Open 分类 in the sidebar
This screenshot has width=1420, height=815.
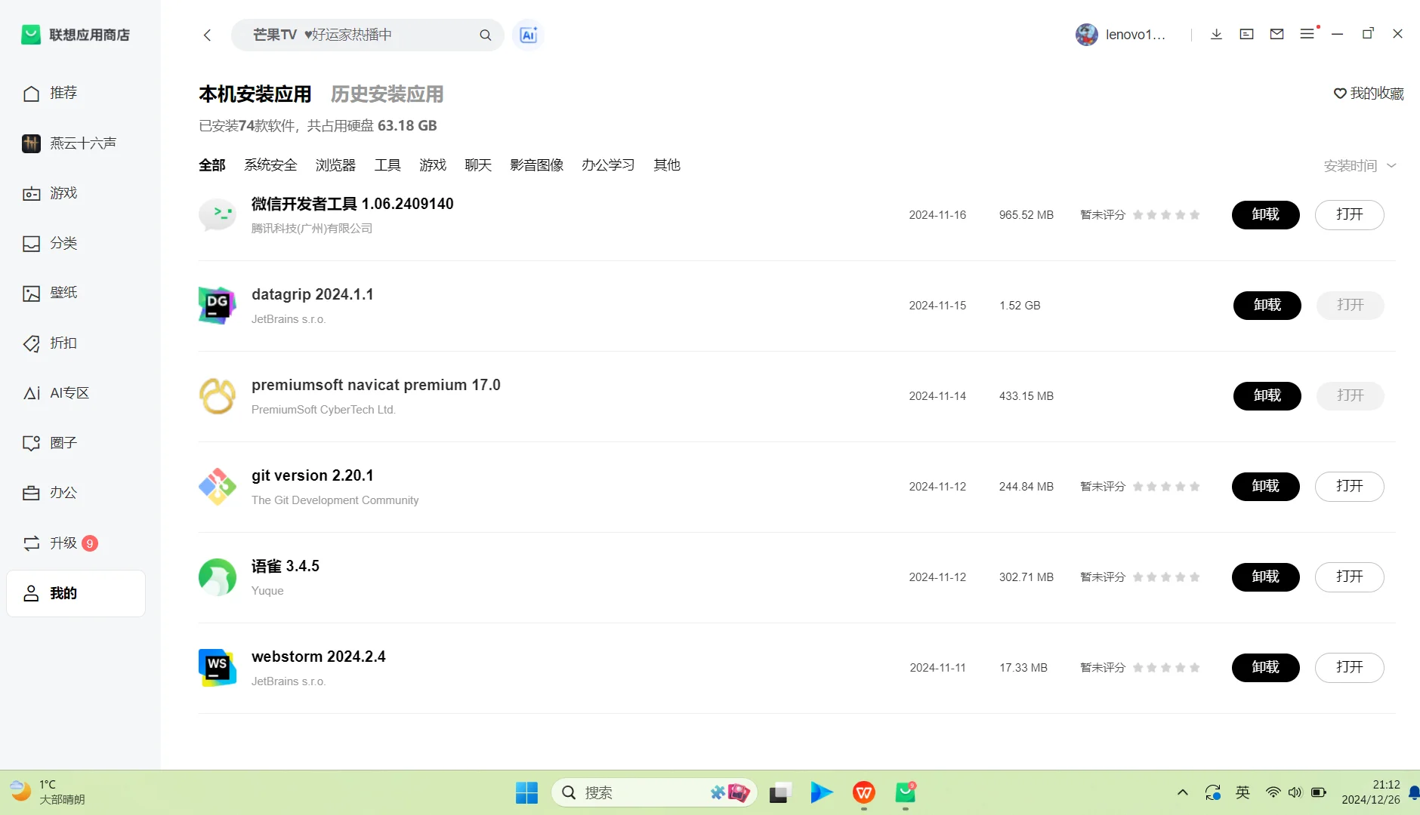pos(76,243)
